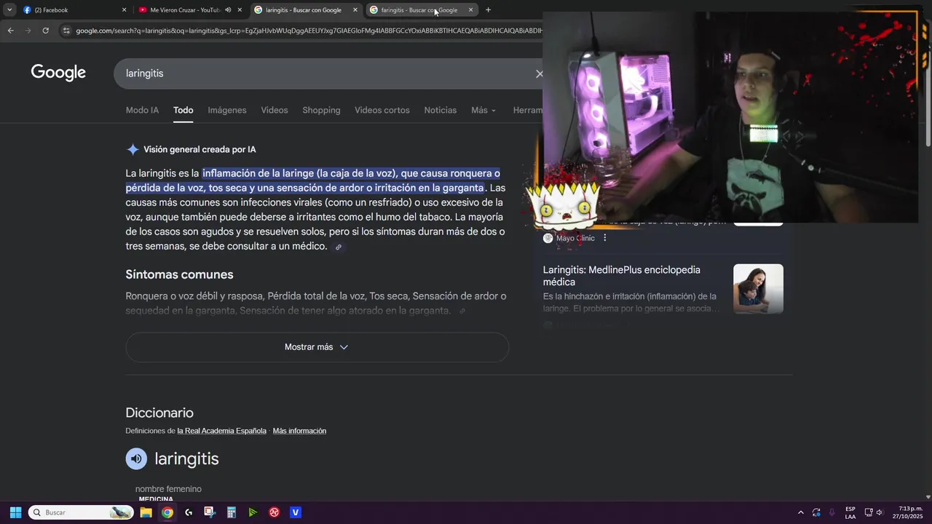The height and width of the screenshot is (524, 932).
Task: Open the network tray icon
Action: pyautogui.click(x=869, y=512)
